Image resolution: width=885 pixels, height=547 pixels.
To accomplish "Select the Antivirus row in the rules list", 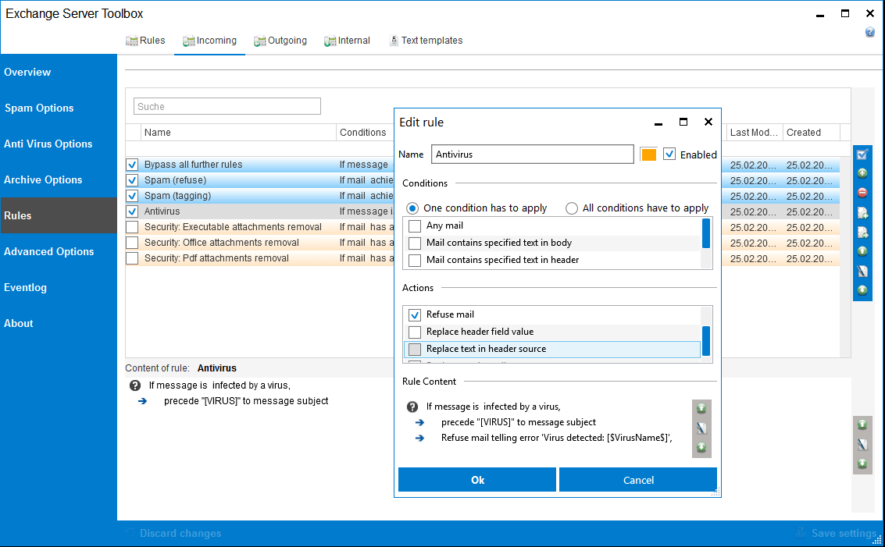I will [259, 211].
